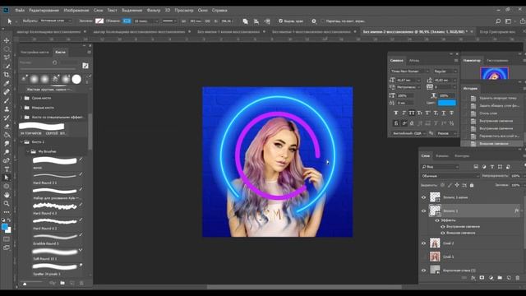
Task: Select the Lasso tool
Action: (x=7, y=58)
